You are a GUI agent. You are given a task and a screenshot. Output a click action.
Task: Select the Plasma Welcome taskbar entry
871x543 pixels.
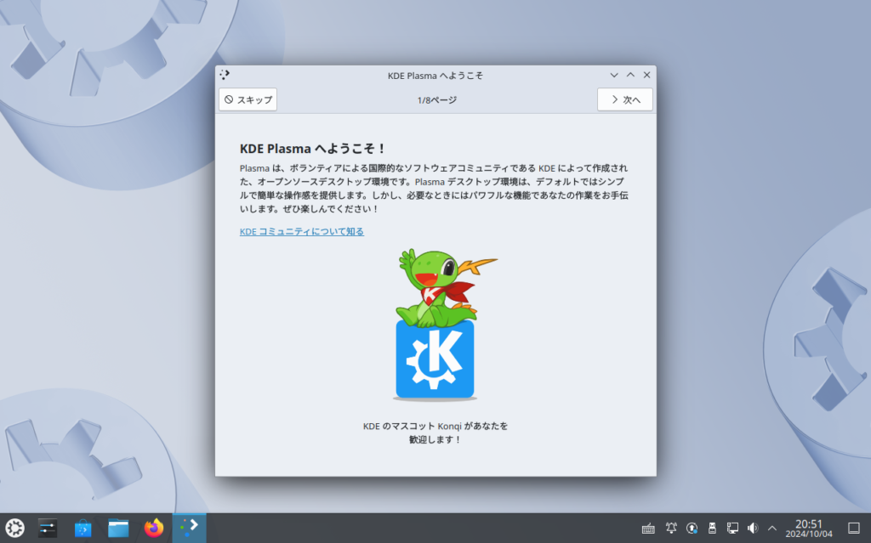[189, 528]
